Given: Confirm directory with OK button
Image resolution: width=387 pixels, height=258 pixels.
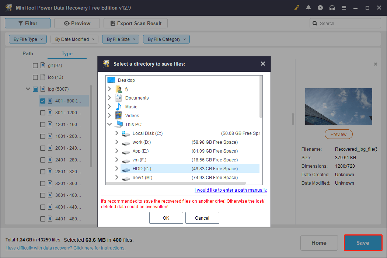Looking at the screenshot, I should (x=166, y=218).
